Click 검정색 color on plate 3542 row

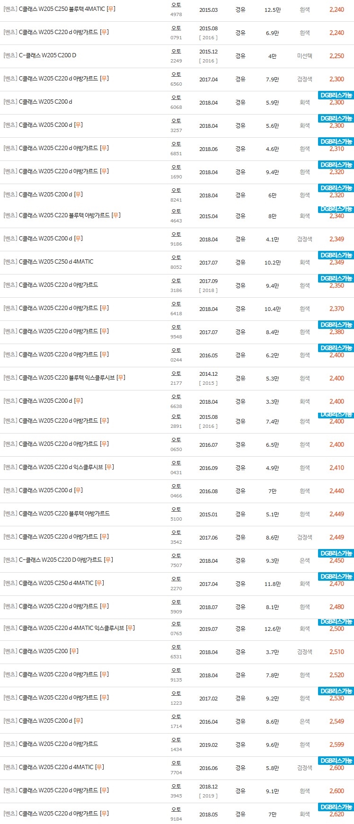click(x=304, y=537)
